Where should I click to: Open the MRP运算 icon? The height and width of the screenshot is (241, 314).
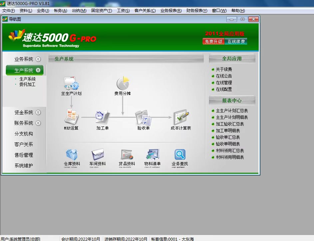[x=71, y=117]
